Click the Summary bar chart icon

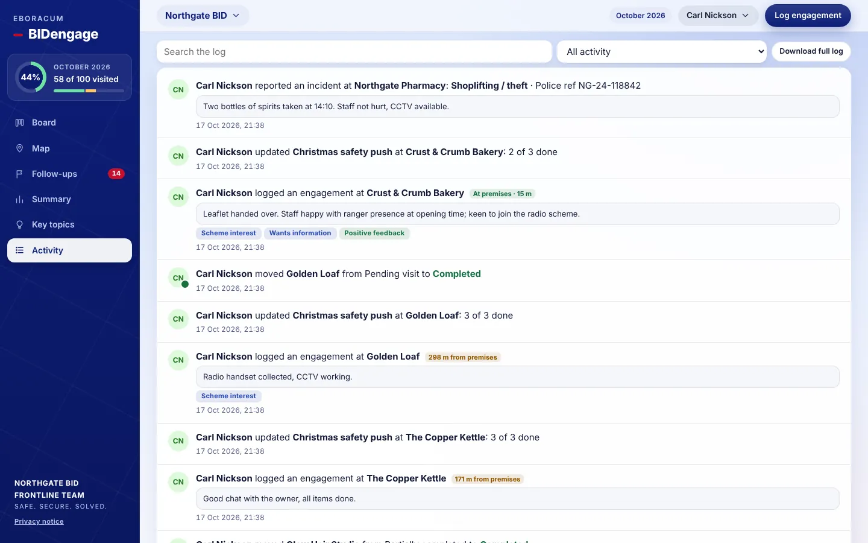19,199
